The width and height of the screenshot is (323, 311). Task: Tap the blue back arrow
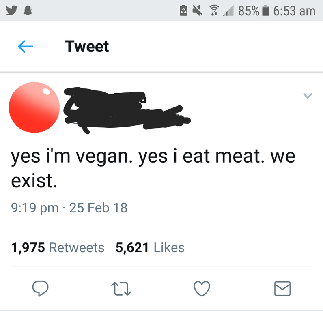pyautogui.click(x=25, y=47)
